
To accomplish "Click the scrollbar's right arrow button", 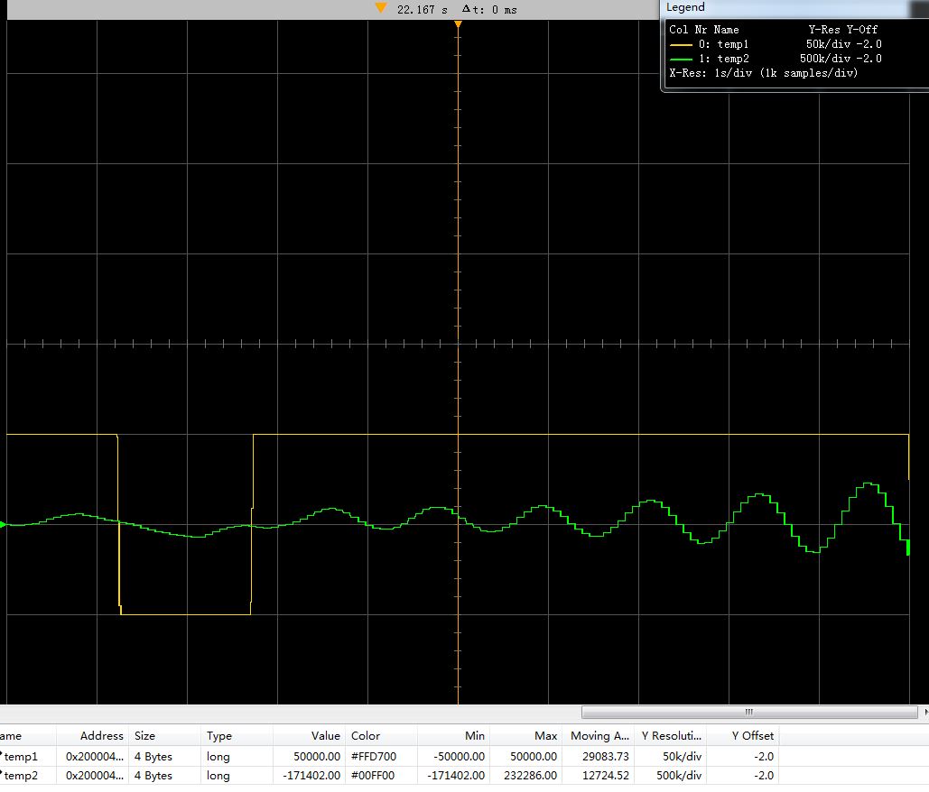I will [x=924, y=712].
